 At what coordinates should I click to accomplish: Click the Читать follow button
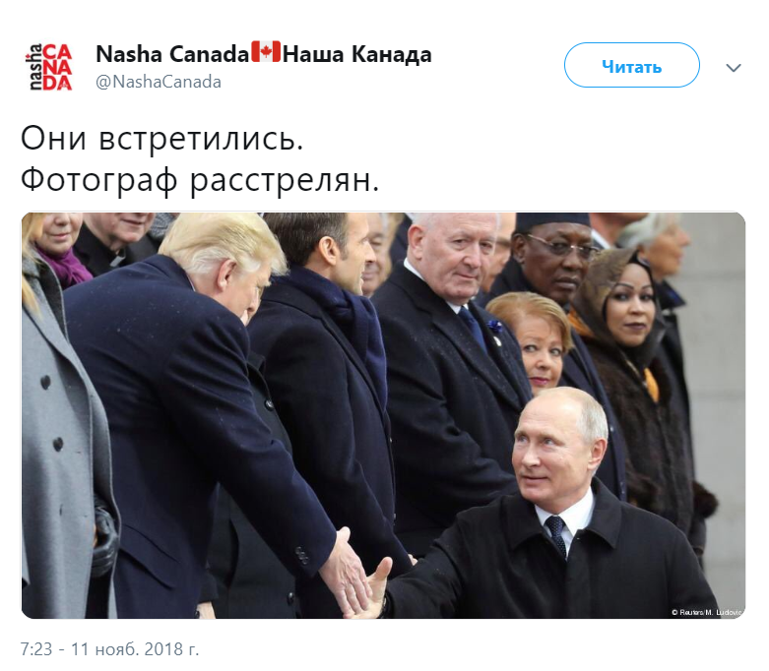coord(632,65)
